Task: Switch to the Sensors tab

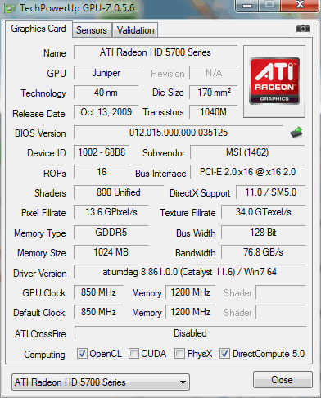Action: tap(92, 30)
